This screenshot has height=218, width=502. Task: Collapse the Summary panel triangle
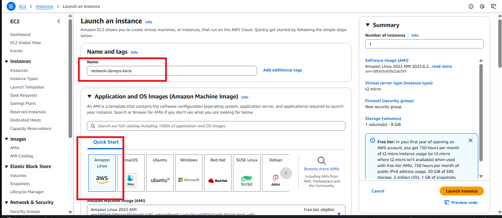click(x=368, y=25)
